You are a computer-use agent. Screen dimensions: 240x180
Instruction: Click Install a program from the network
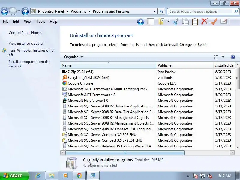29,64
